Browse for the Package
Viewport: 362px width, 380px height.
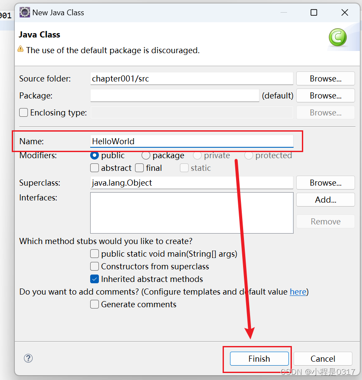click(325, 95)
